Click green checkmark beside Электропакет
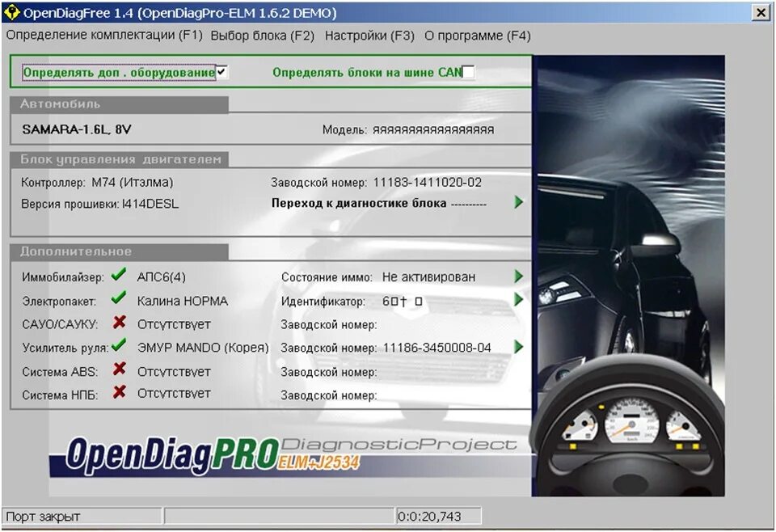776x532 pixels. pyautogui.click(x=119, y=298)
